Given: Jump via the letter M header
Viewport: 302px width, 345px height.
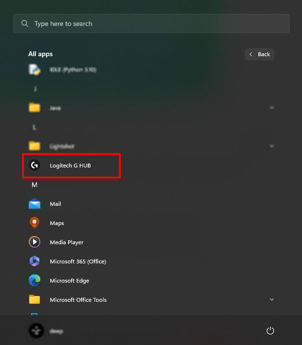Looking at the screenshot, I should coord(35,185).
